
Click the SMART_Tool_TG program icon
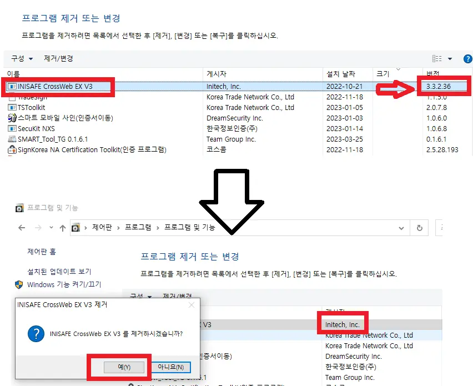(12, 139)
